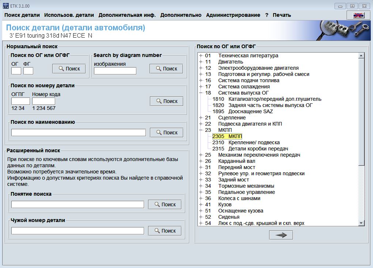Collapse the 18 Система выпуска ОГ node
This screenshot has height=268, width=373.
click(201, 93)
